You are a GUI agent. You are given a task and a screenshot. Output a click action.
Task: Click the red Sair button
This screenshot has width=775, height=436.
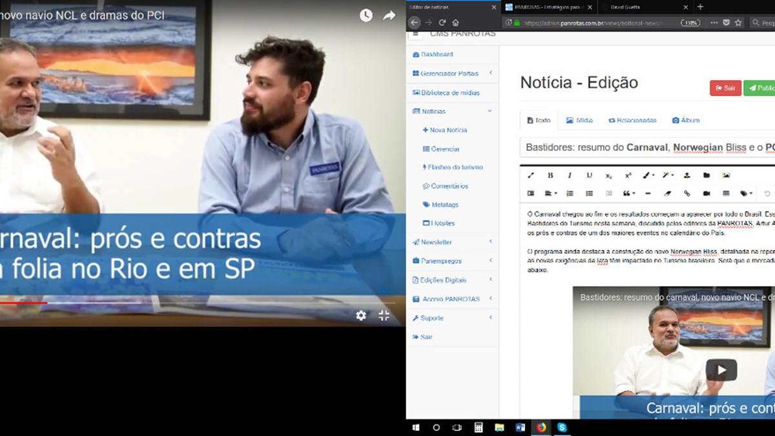coord(725,88)
